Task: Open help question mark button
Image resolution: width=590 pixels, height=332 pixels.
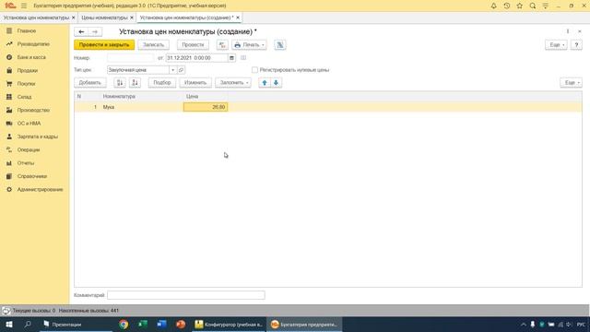Action: (x=576, y=45)
